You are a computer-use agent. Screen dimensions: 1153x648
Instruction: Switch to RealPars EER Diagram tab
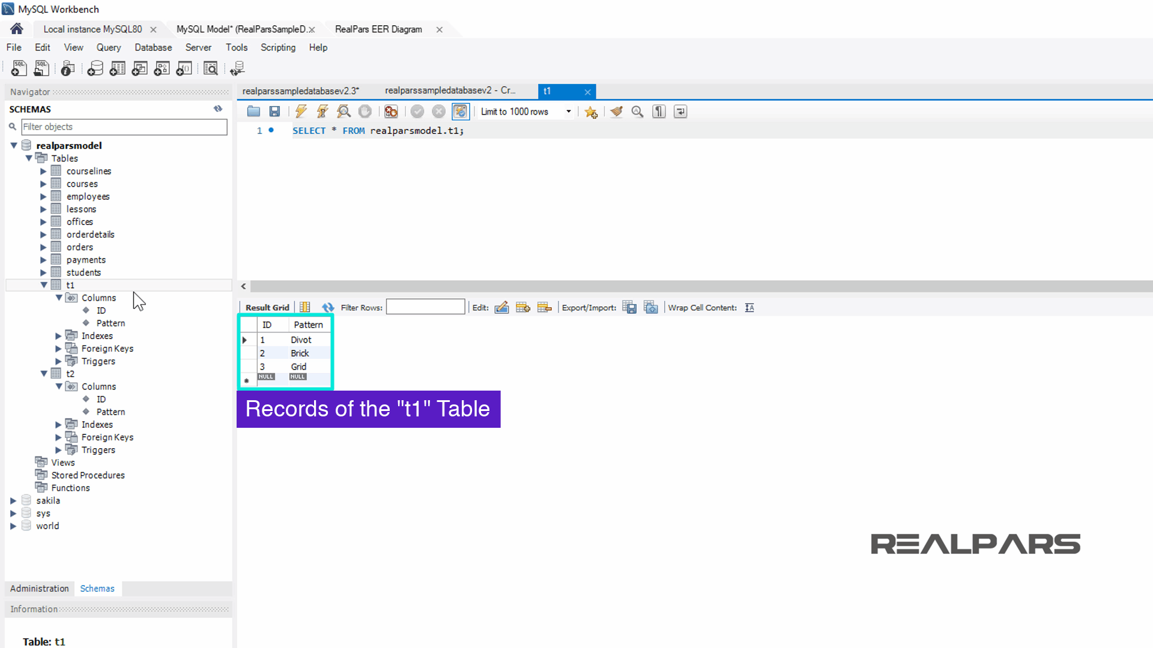point(378,29)
